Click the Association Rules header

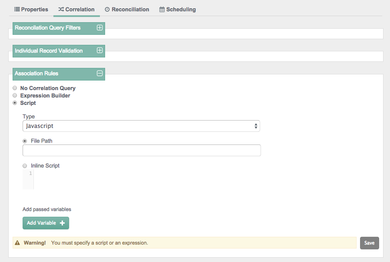click(59, 74)
